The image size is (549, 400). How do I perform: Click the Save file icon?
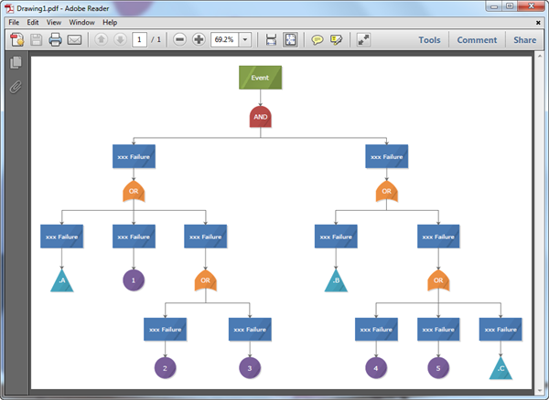36,40
